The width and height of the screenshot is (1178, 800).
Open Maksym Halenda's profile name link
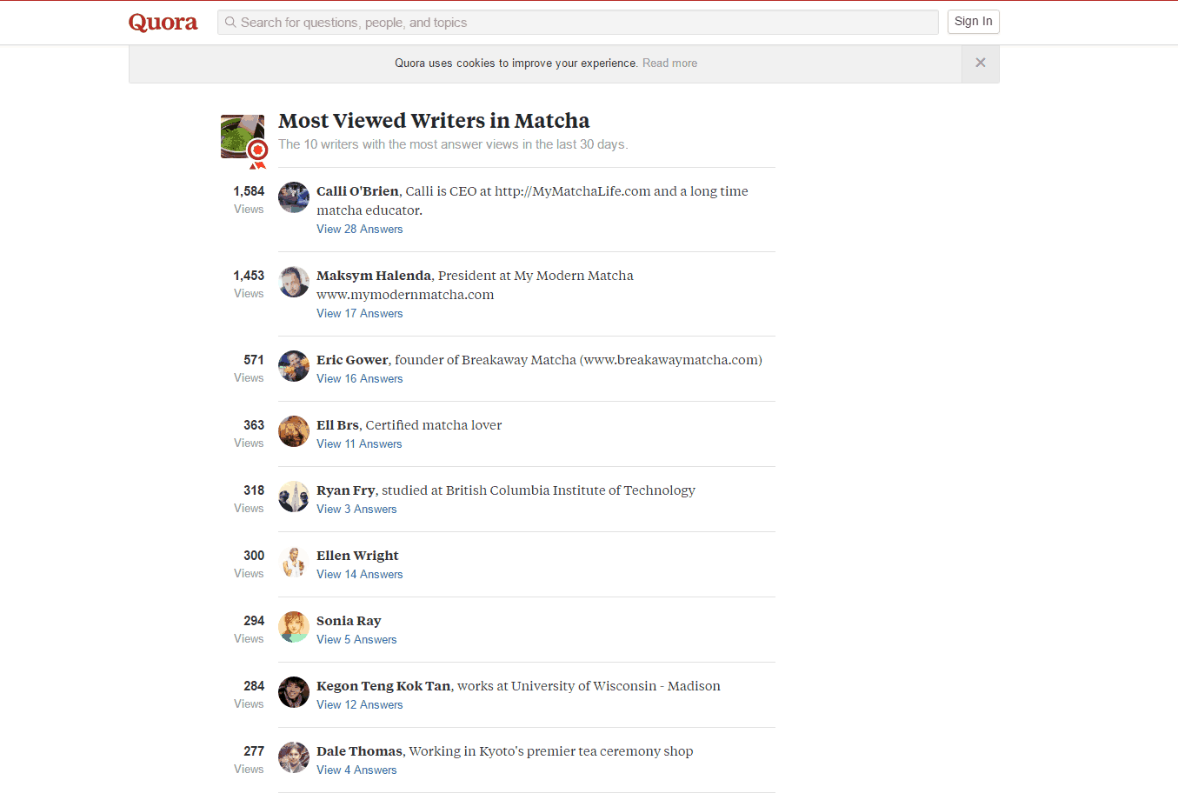point(374,276)
